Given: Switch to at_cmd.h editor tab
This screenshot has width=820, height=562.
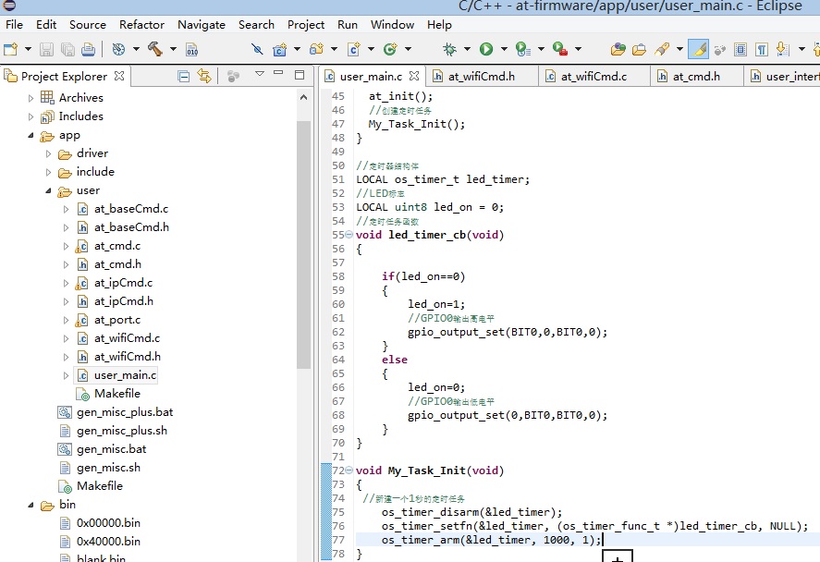Looking at the screenshot, I should [x=695, y=77].
